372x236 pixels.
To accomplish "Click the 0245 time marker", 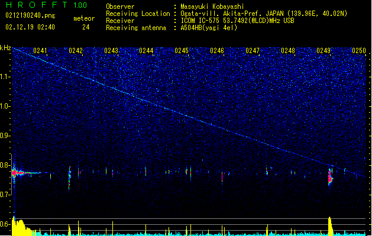I will [x=182, y=50].
